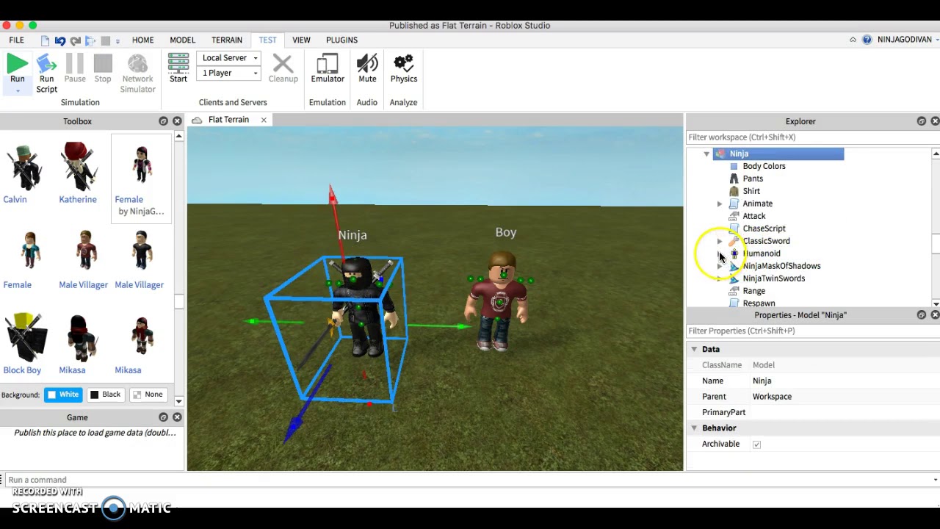Screen dimensions: 940x529
Task: Collapse the Behavior properties section
Action: [x=694, y=428]
